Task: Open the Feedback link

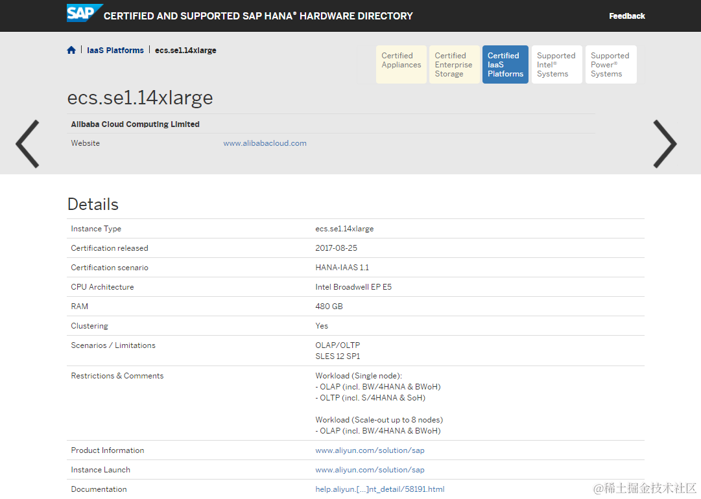Action: tap(627, 16)
